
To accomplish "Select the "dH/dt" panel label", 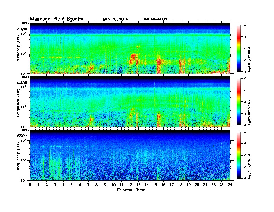I will 22,29.
